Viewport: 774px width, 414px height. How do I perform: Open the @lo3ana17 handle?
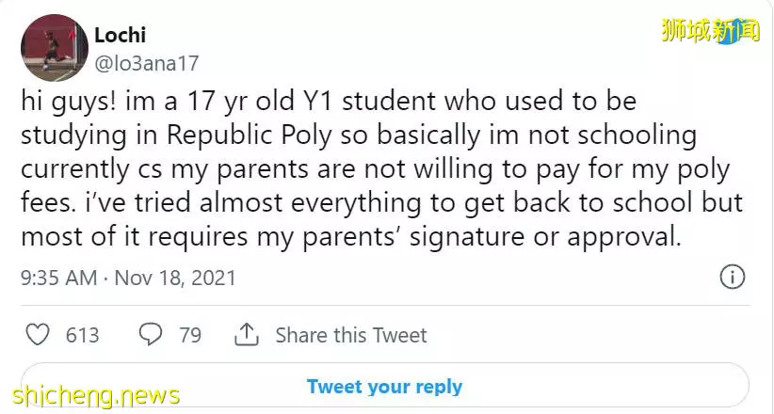pyautogui.click(x=146, y=64)
